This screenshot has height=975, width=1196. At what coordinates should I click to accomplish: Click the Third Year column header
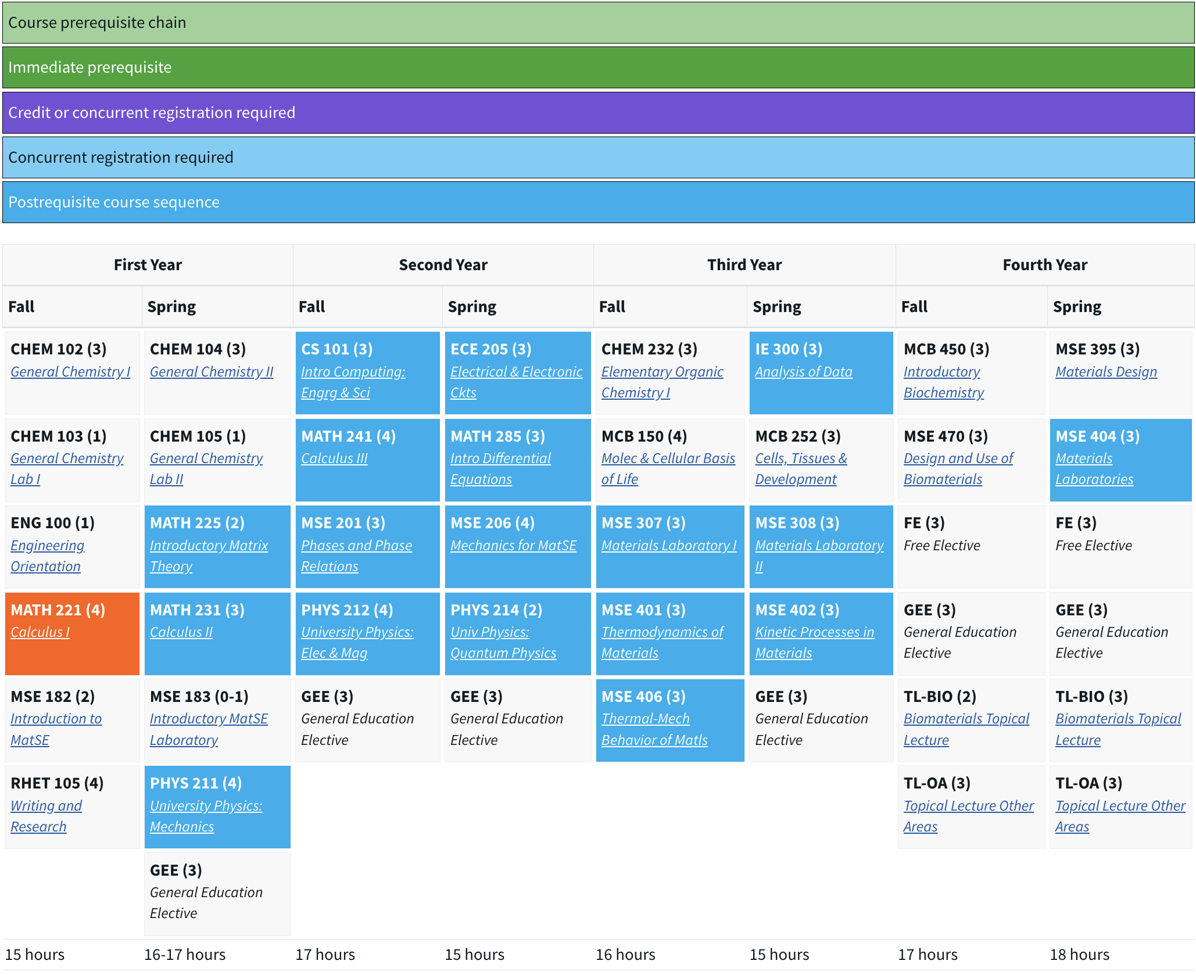[744, 265]
